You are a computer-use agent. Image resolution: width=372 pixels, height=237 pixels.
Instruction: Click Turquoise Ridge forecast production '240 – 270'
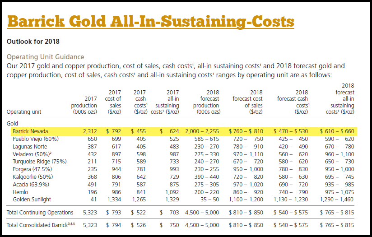pos(207,162)
